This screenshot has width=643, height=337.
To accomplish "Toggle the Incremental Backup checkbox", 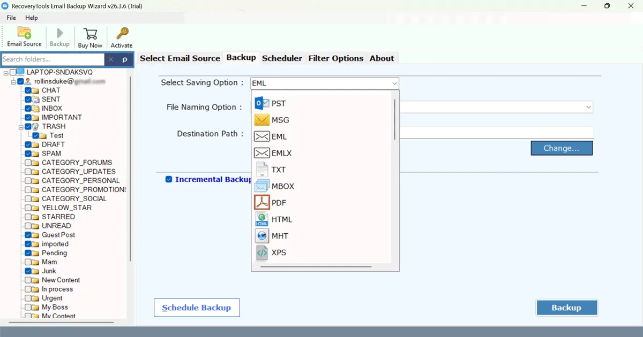I will [x=169, y=179].
